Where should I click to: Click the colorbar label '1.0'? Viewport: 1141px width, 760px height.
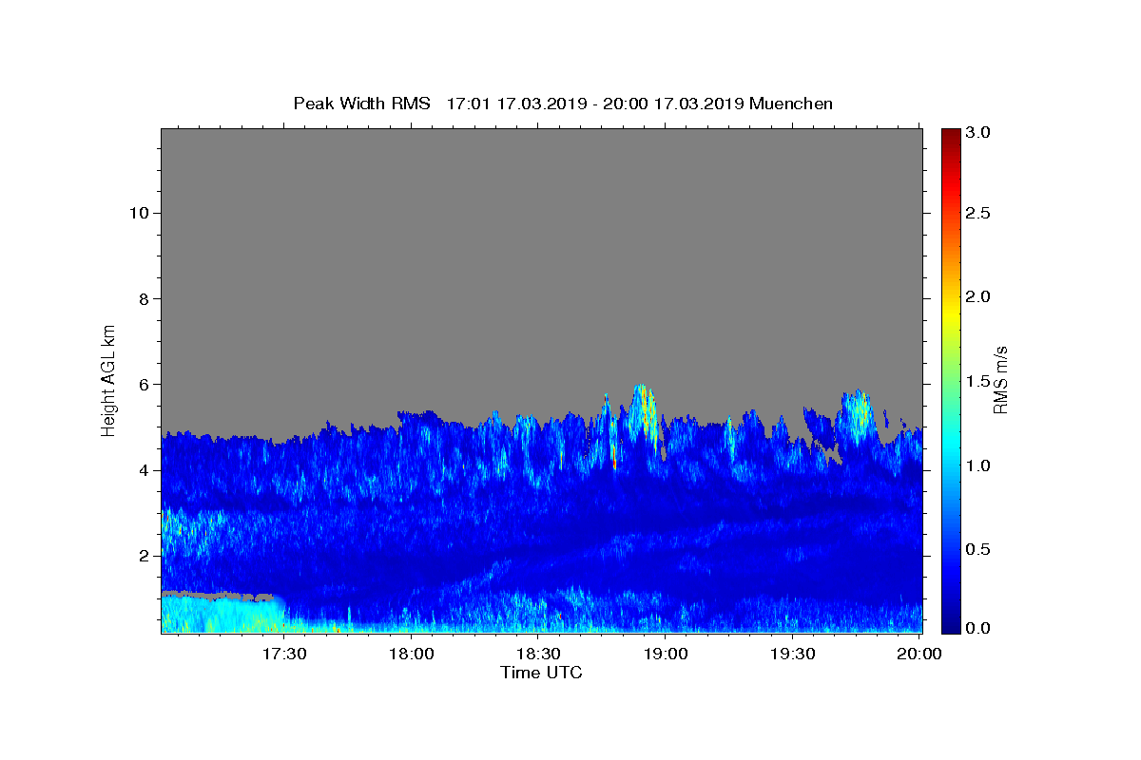coord(978,465)
